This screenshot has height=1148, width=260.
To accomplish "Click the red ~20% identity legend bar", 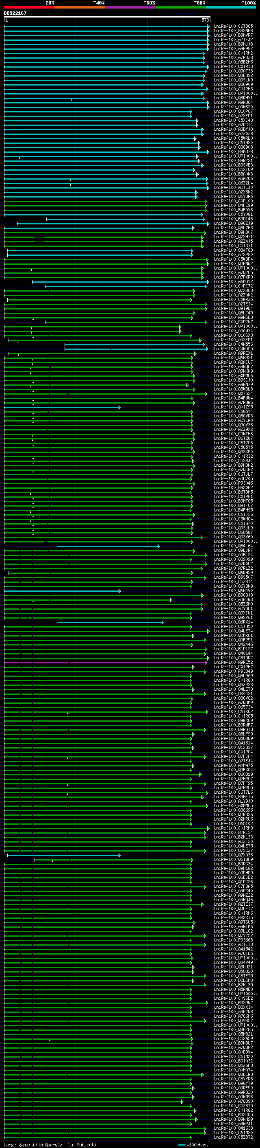I will (x=29, y=7).
